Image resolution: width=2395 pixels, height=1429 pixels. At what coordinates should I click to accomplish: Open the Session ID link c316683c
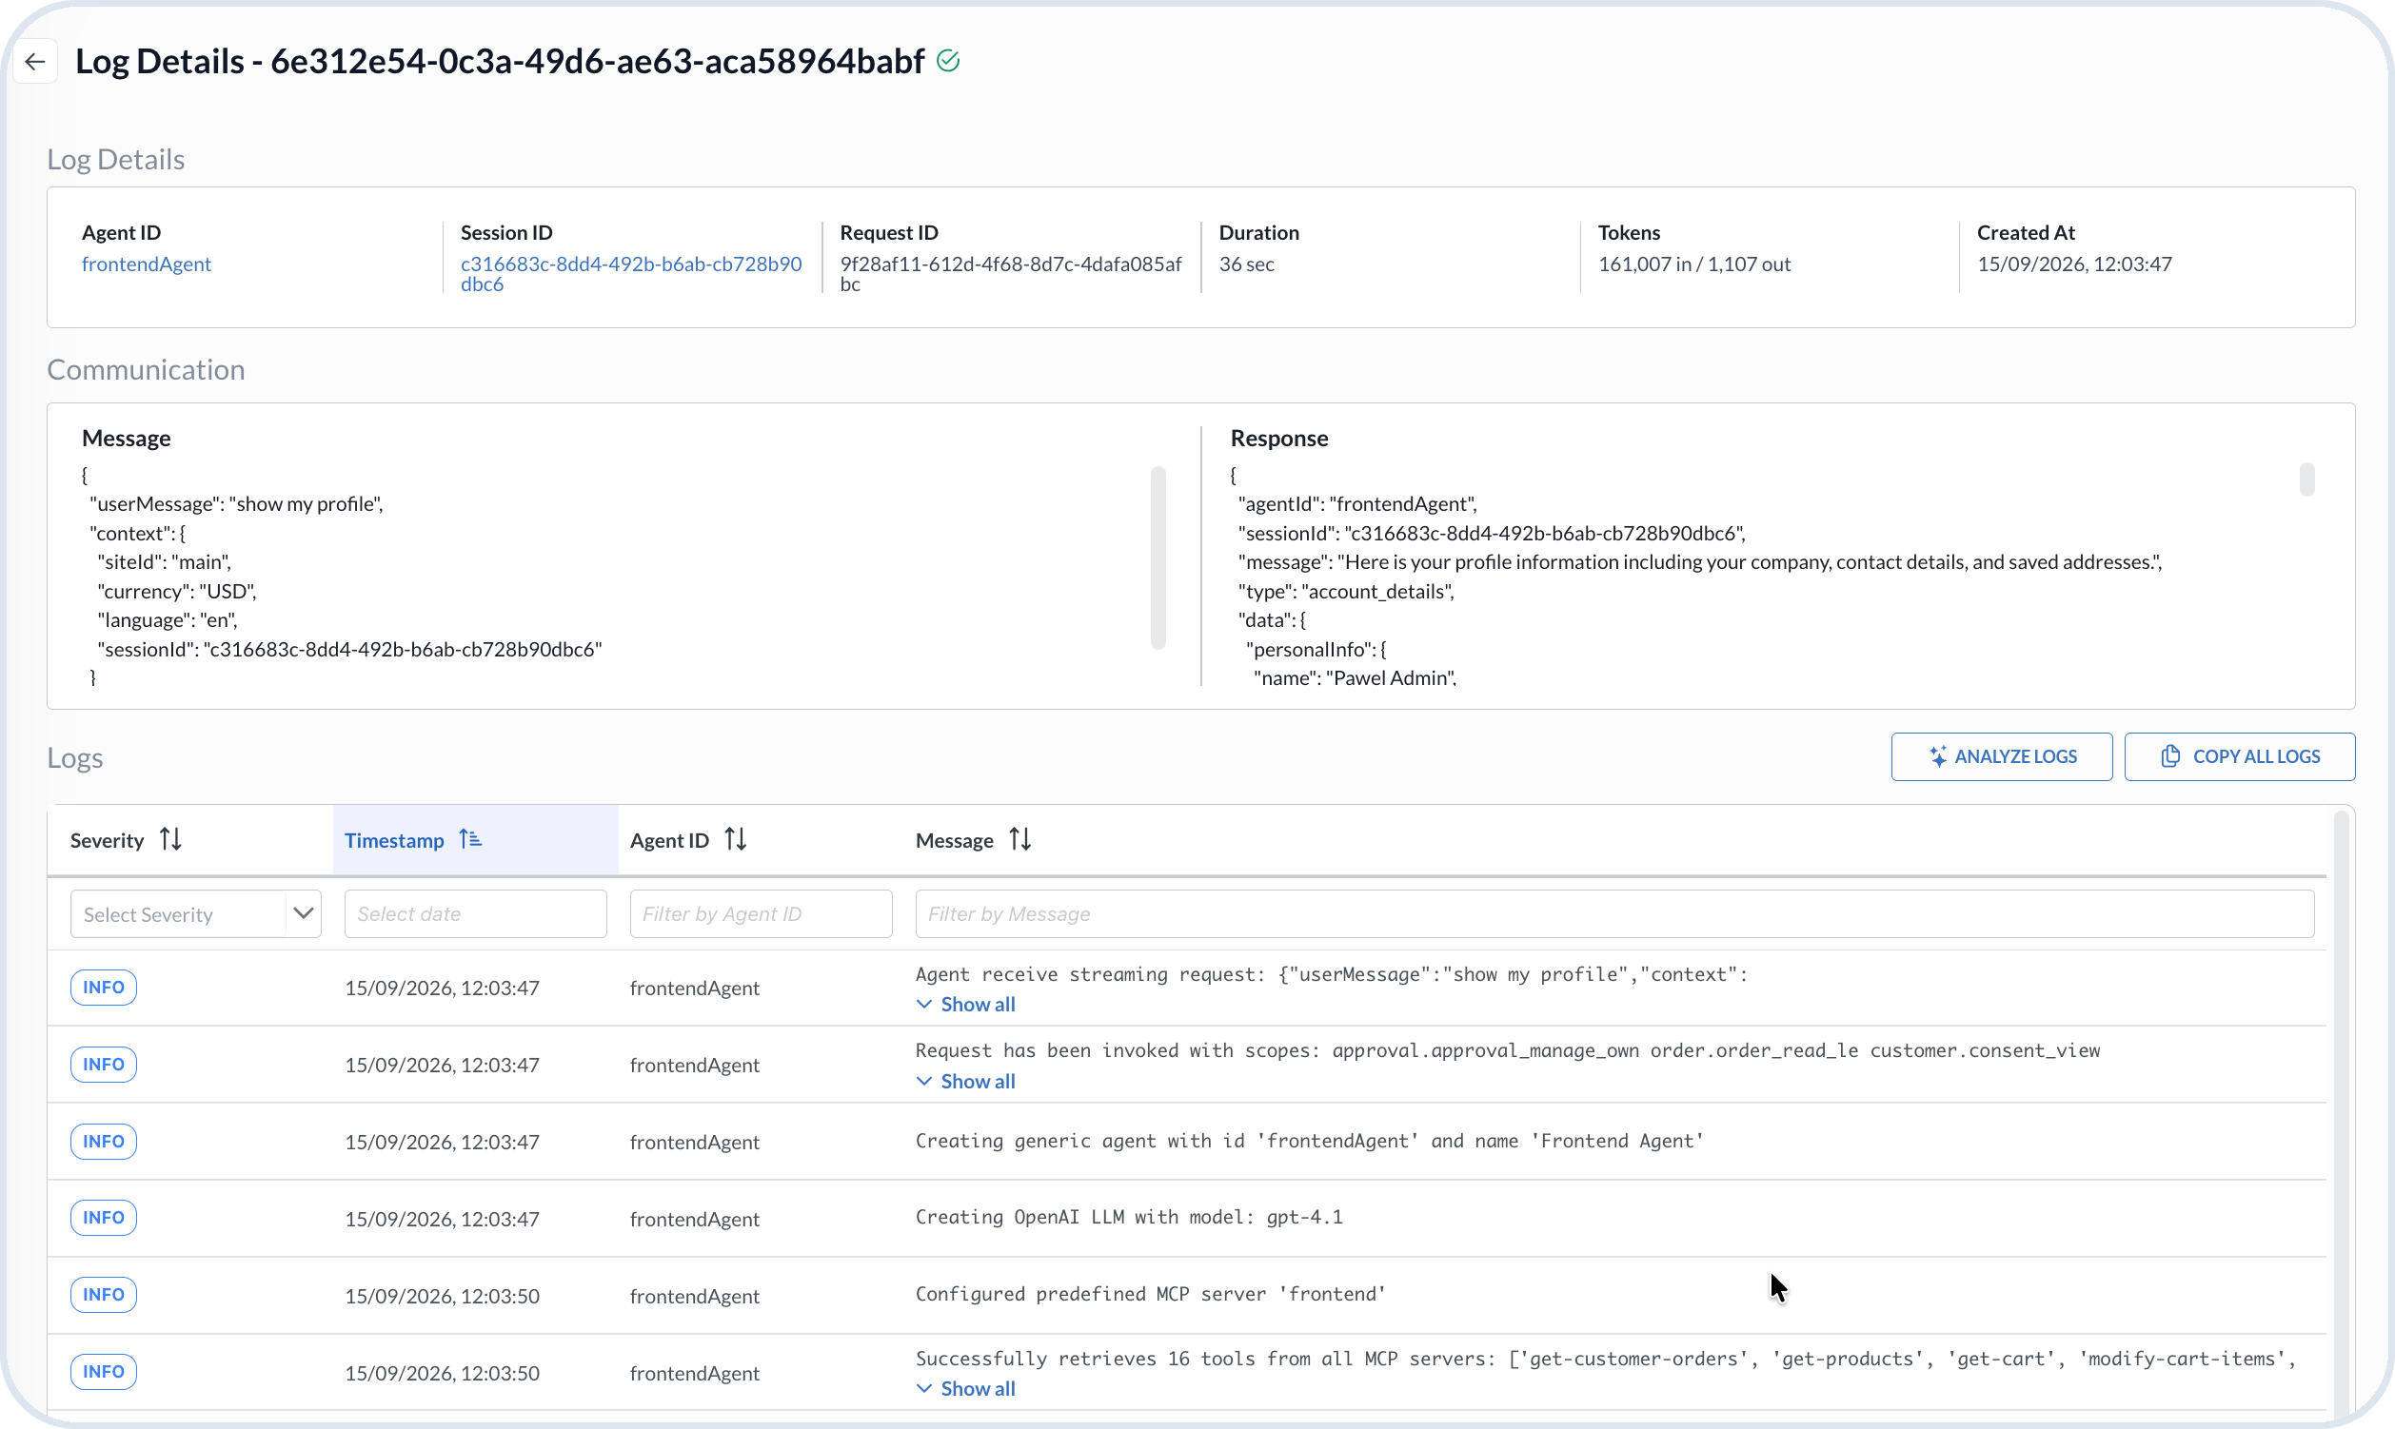(631, 273)
